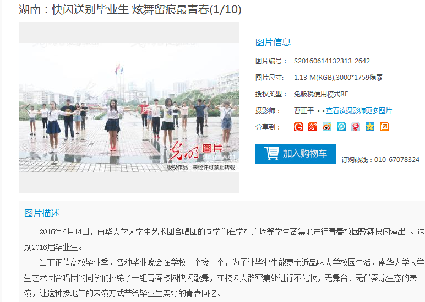This screenshot has height=302, width=425.
Task: Click the image size text 3000*1759像素
Action: tap(359, 78)
